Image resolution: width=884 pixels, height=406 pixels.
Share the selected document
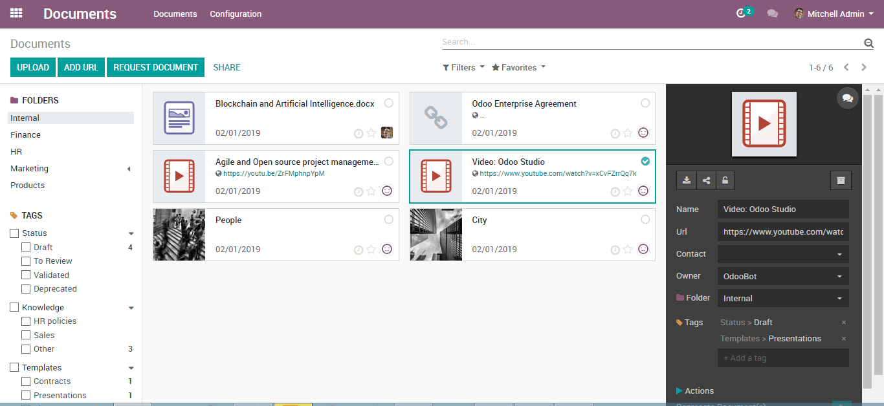[x=705, y=180]
